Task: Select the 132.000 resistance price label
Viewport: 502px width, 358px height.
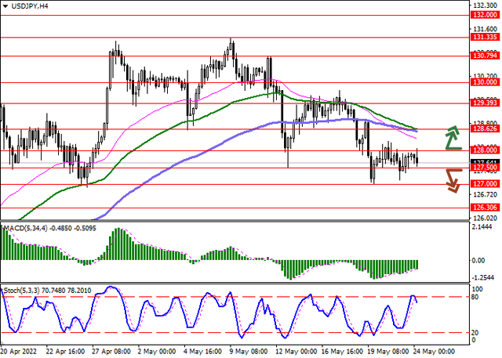Action: (484, 14)
